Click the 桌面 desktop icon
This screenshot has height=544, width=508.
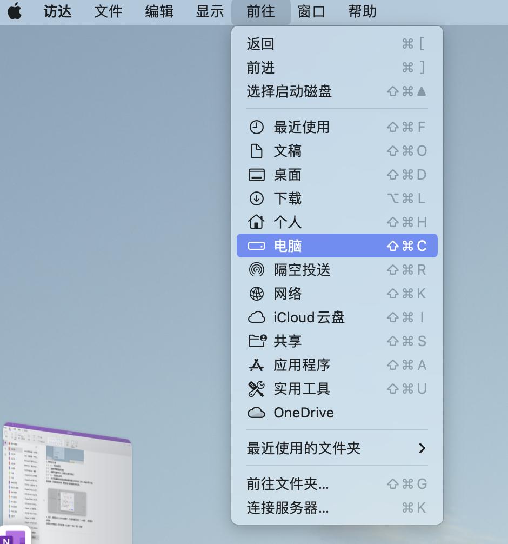256,175
